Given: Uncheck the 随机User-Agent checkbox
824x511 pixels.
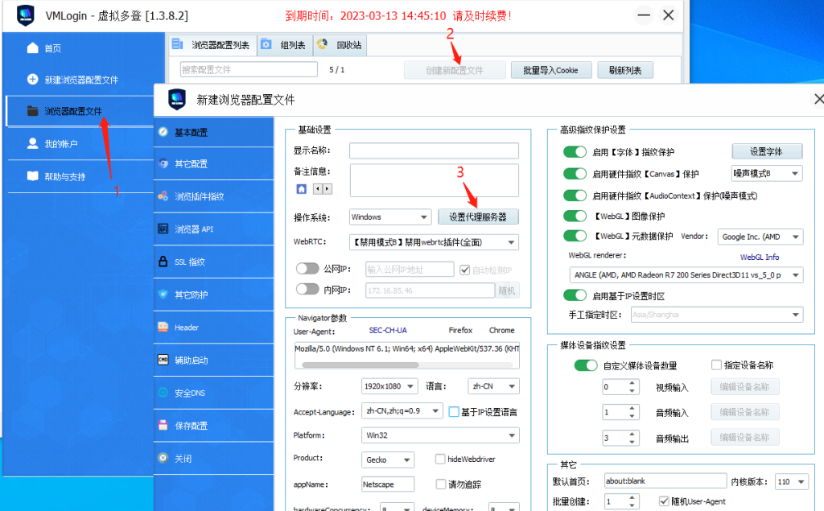Looking at the screenshot, I should click(x=664, y=501).
